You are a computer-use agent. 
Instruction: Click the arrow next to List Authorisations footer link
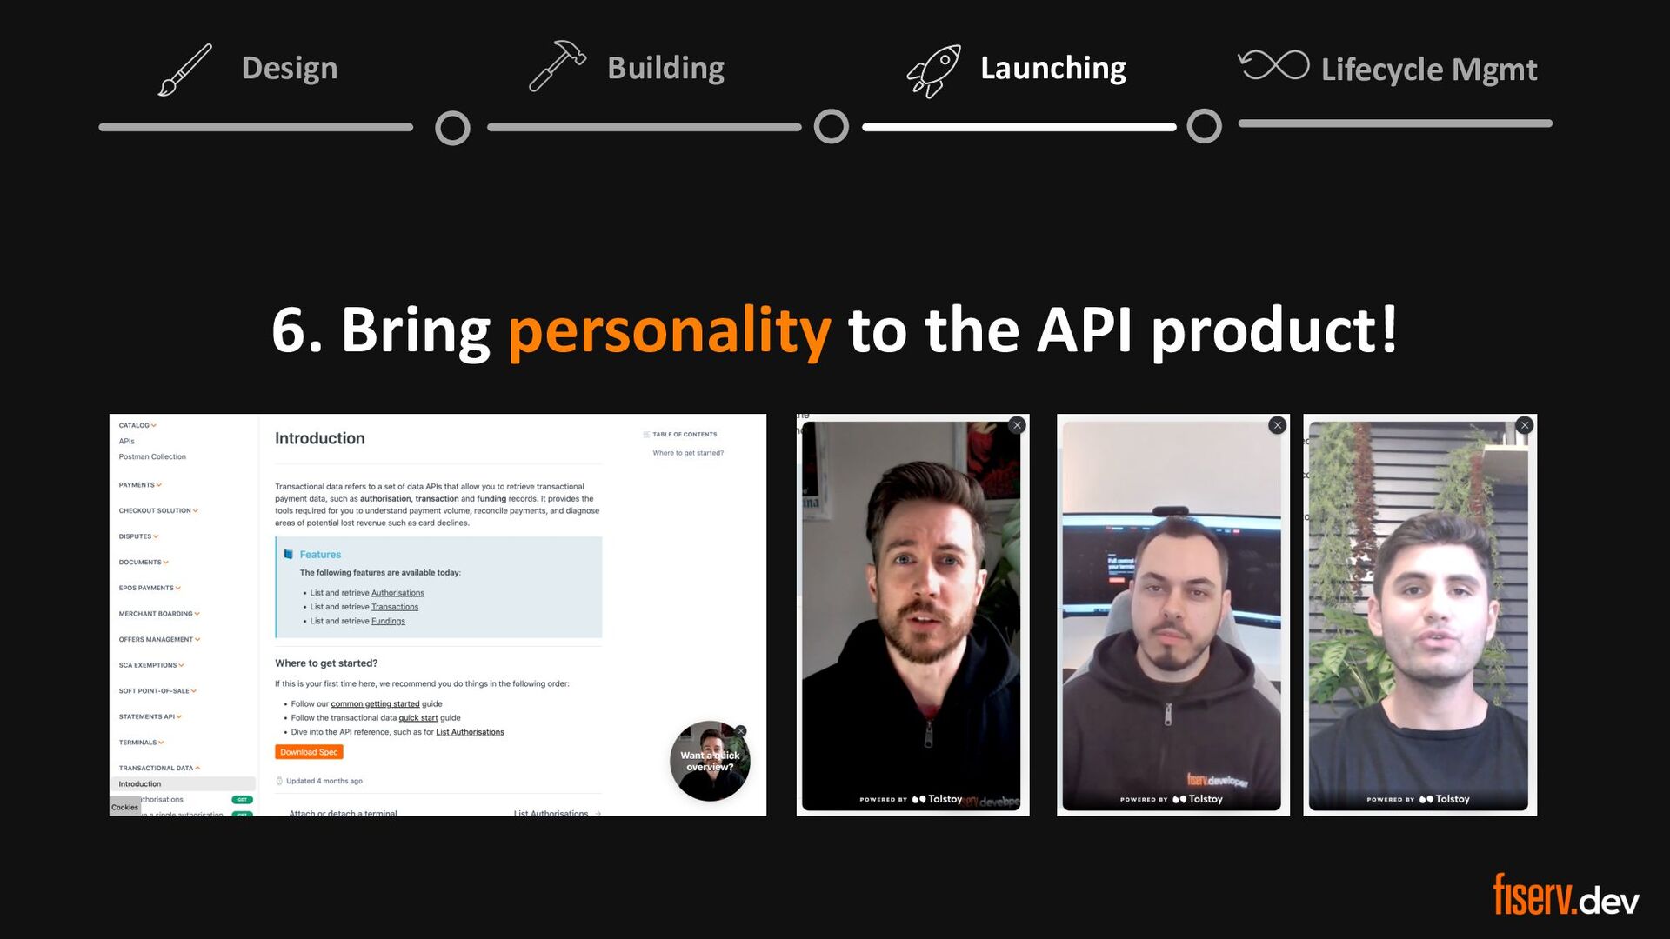pos(598,814)
